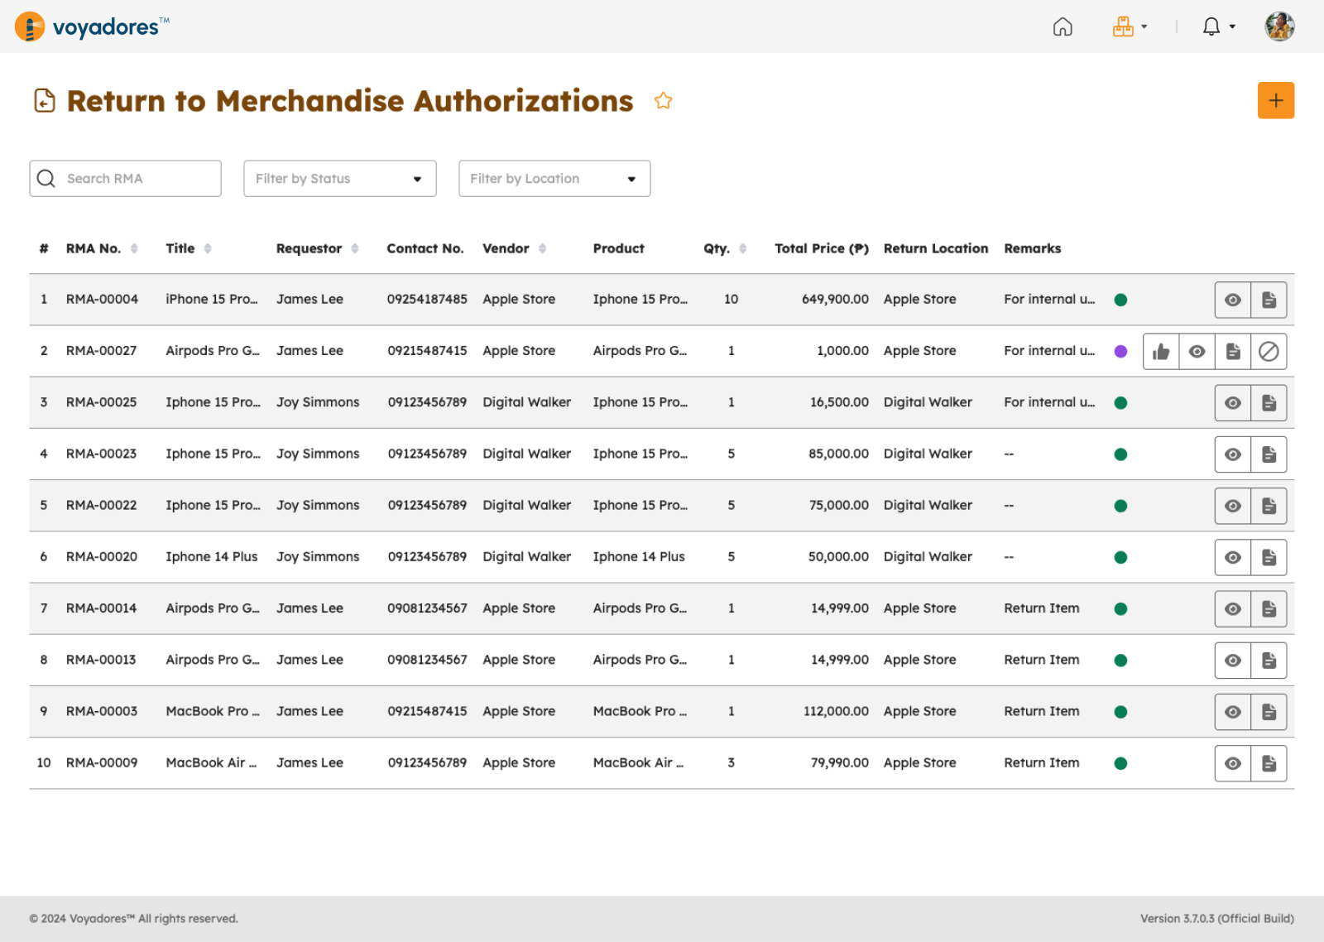Open document of RMA-00025

pyautogui.click(x=1269, y=403)
